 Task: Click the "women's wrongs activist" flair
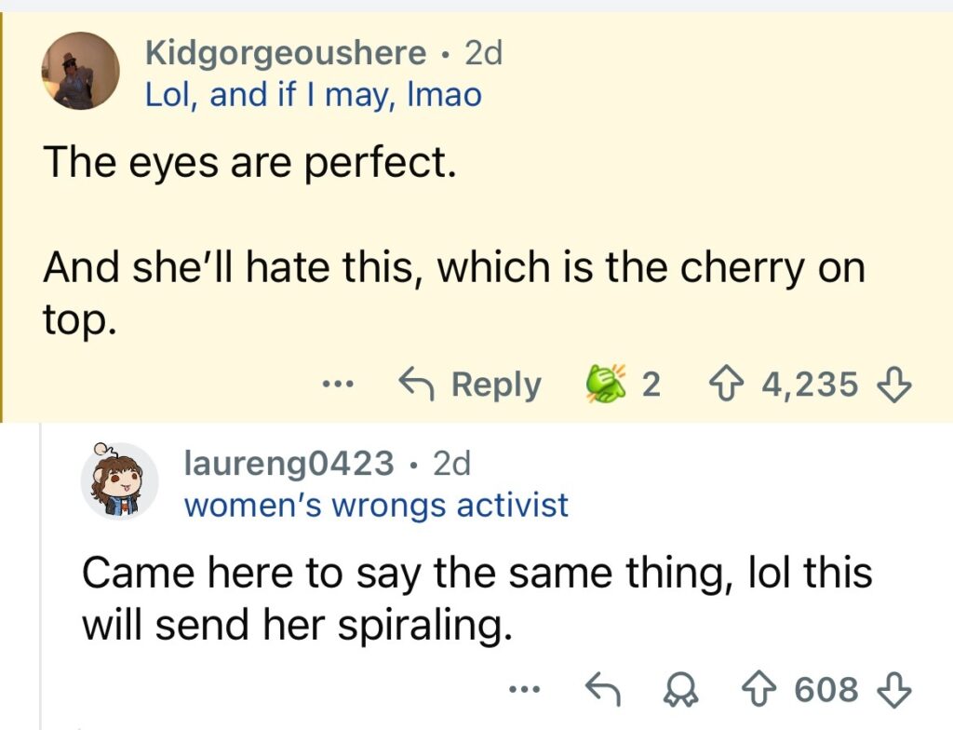point(376,505)
